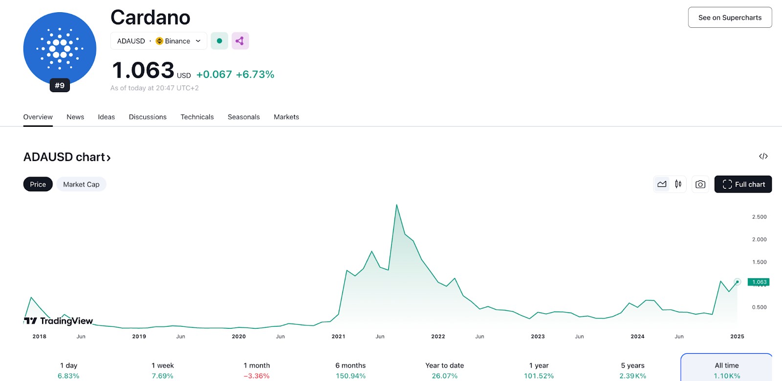Select the 1 month range
This screenshot has width=782, height=381.
point(257,370)
